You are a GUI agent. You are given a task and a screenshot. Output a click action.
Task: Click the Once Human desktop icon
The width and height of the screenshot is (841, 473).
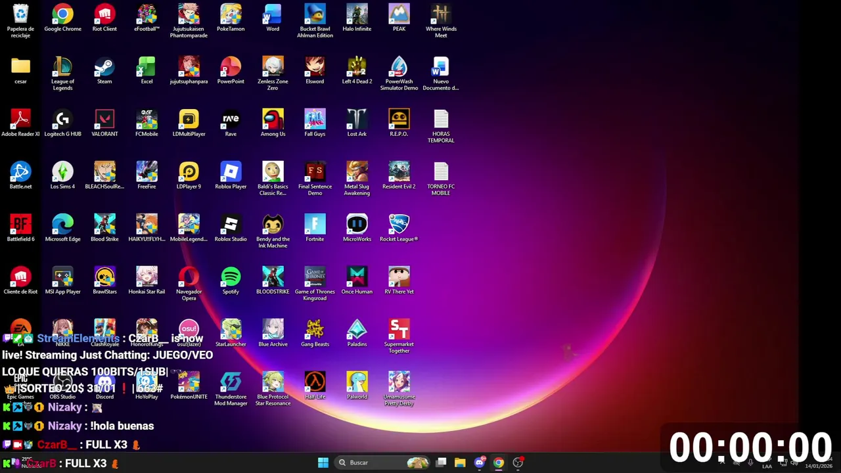[357, 281]
